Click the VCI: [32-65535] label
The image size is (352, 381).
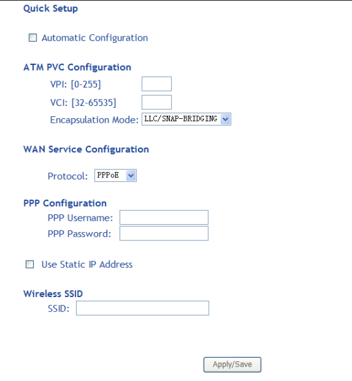pos(83,102)
